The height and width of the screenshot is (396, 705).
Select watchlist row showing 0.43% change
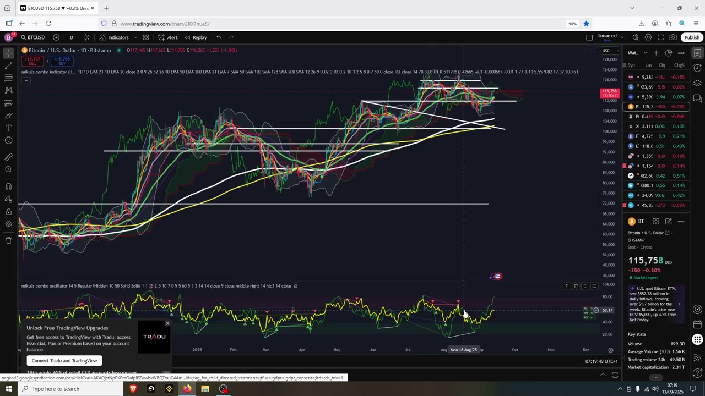656,146
